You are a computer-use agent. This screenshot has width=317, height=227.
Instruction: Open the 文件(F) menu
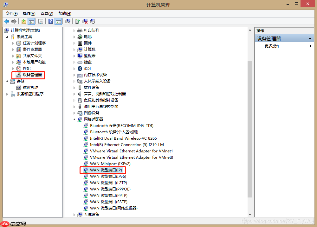click(11, 13)
